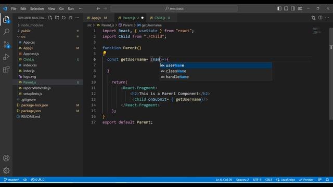Viewport: 333px width, 187px height.
Task: Click the Ln 6, Col 26 status entry
Action: coord(224,180)
